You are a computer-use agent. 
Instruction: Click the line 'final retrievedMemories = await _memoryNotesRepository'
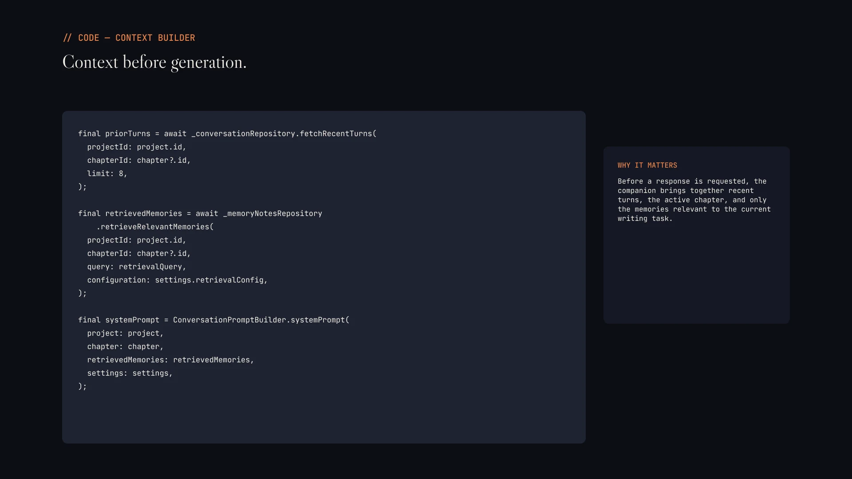click(200, 214)
